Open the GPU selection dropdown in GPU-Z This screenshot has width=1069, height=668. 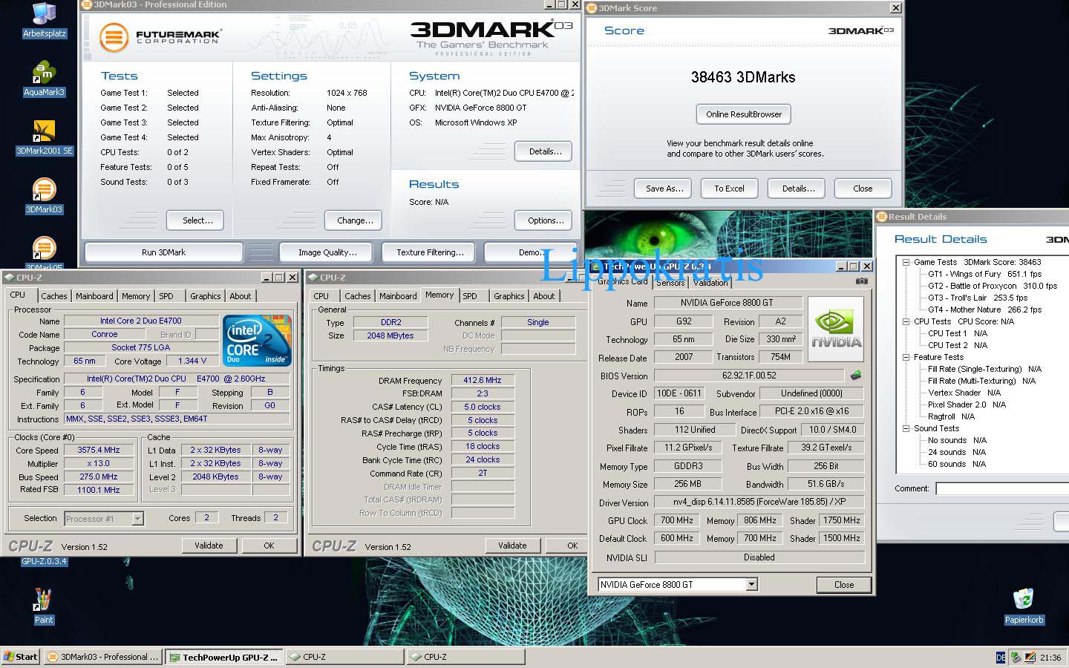(x=751, y=585)
